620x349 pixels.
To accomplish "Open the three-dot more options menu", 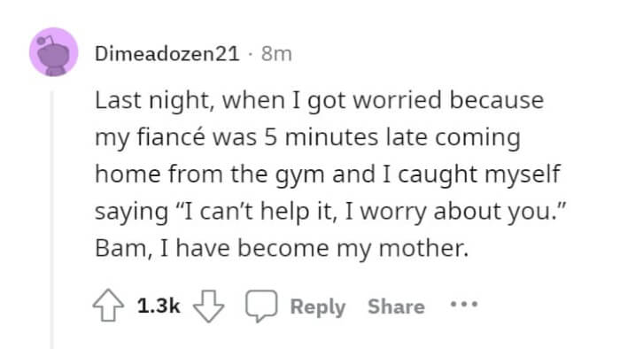I will pyautogui.click(x=464, y=305).
